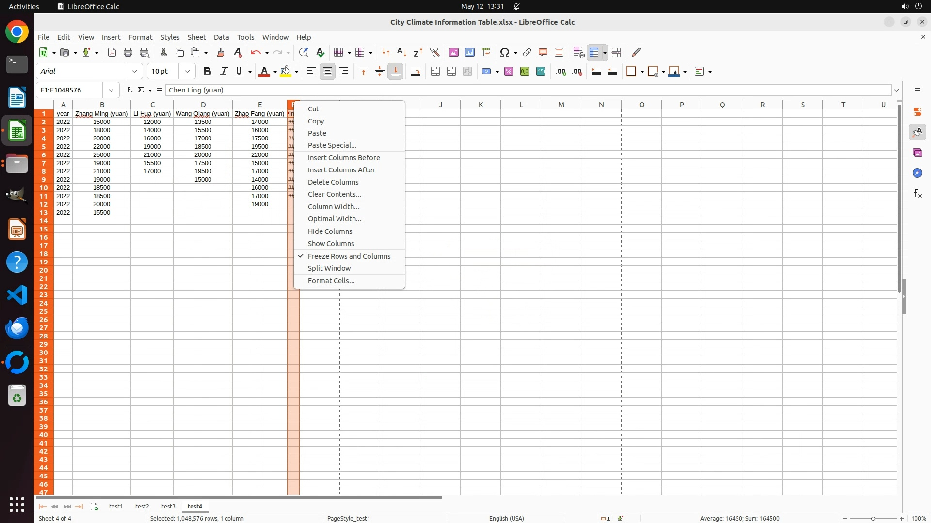931x523 pixels.
Task: Toggle Bold formatting
Action: click(208, 72)
